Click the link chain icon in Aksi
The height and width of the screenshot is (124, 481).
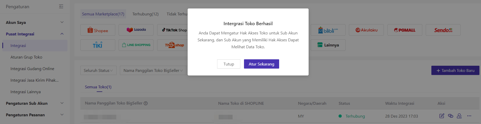point(451,116)
